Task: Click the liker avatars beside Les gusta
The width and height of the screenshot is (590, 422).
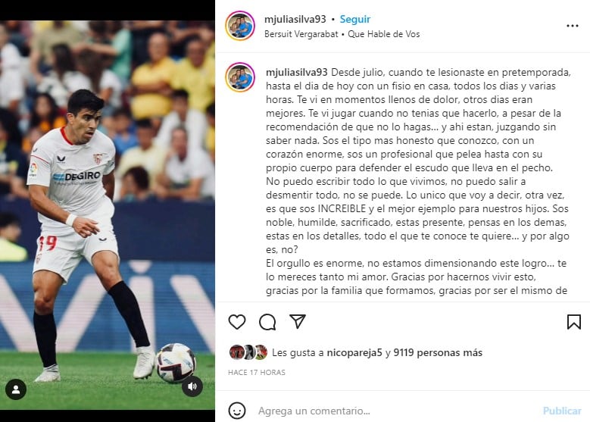Action: (x=248, y=352)
